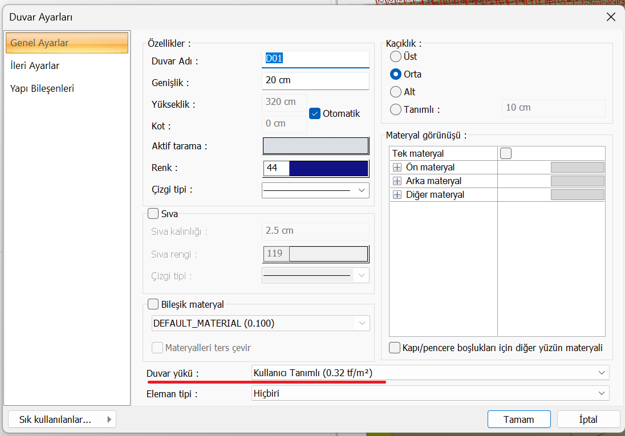The height and width of the screenshot is (436, 625).
Task: Click the Tamam button
Action: pos(518,419)
